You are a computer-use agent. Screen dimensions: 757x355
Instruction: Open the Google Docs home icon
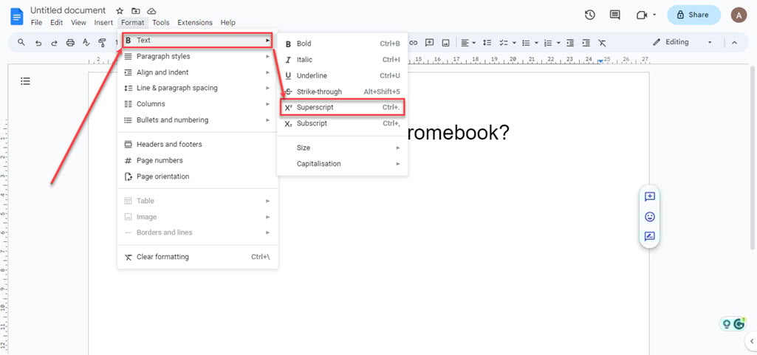pyautogui.click(x=17, y=16)
